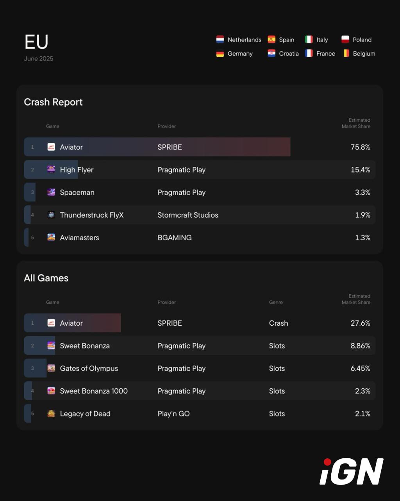Click "SPRIBE" provider in All Games table
This screenshot has height=501, width=400.
pyautogui.click(x=170, y=323)
